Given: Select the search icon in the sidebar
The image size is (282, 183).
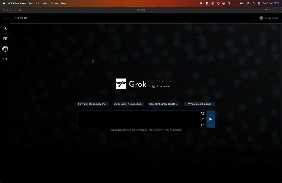Looking at the screenshot, I should [x=5, y=28].
